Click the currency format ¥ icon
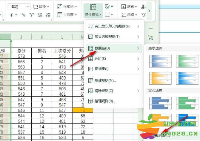 pyautogui.click(x=11, y=15)
